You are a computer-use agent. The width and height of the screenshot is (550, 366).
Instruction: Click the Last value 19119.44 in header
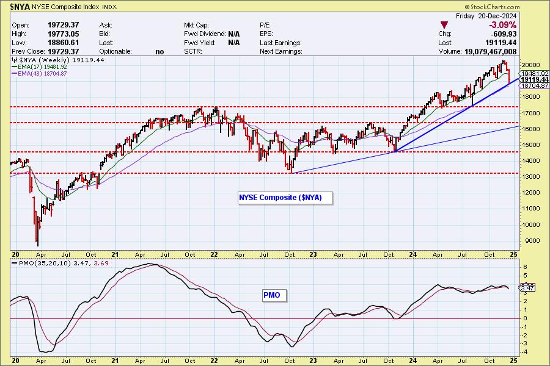click(x=501, y=42)
